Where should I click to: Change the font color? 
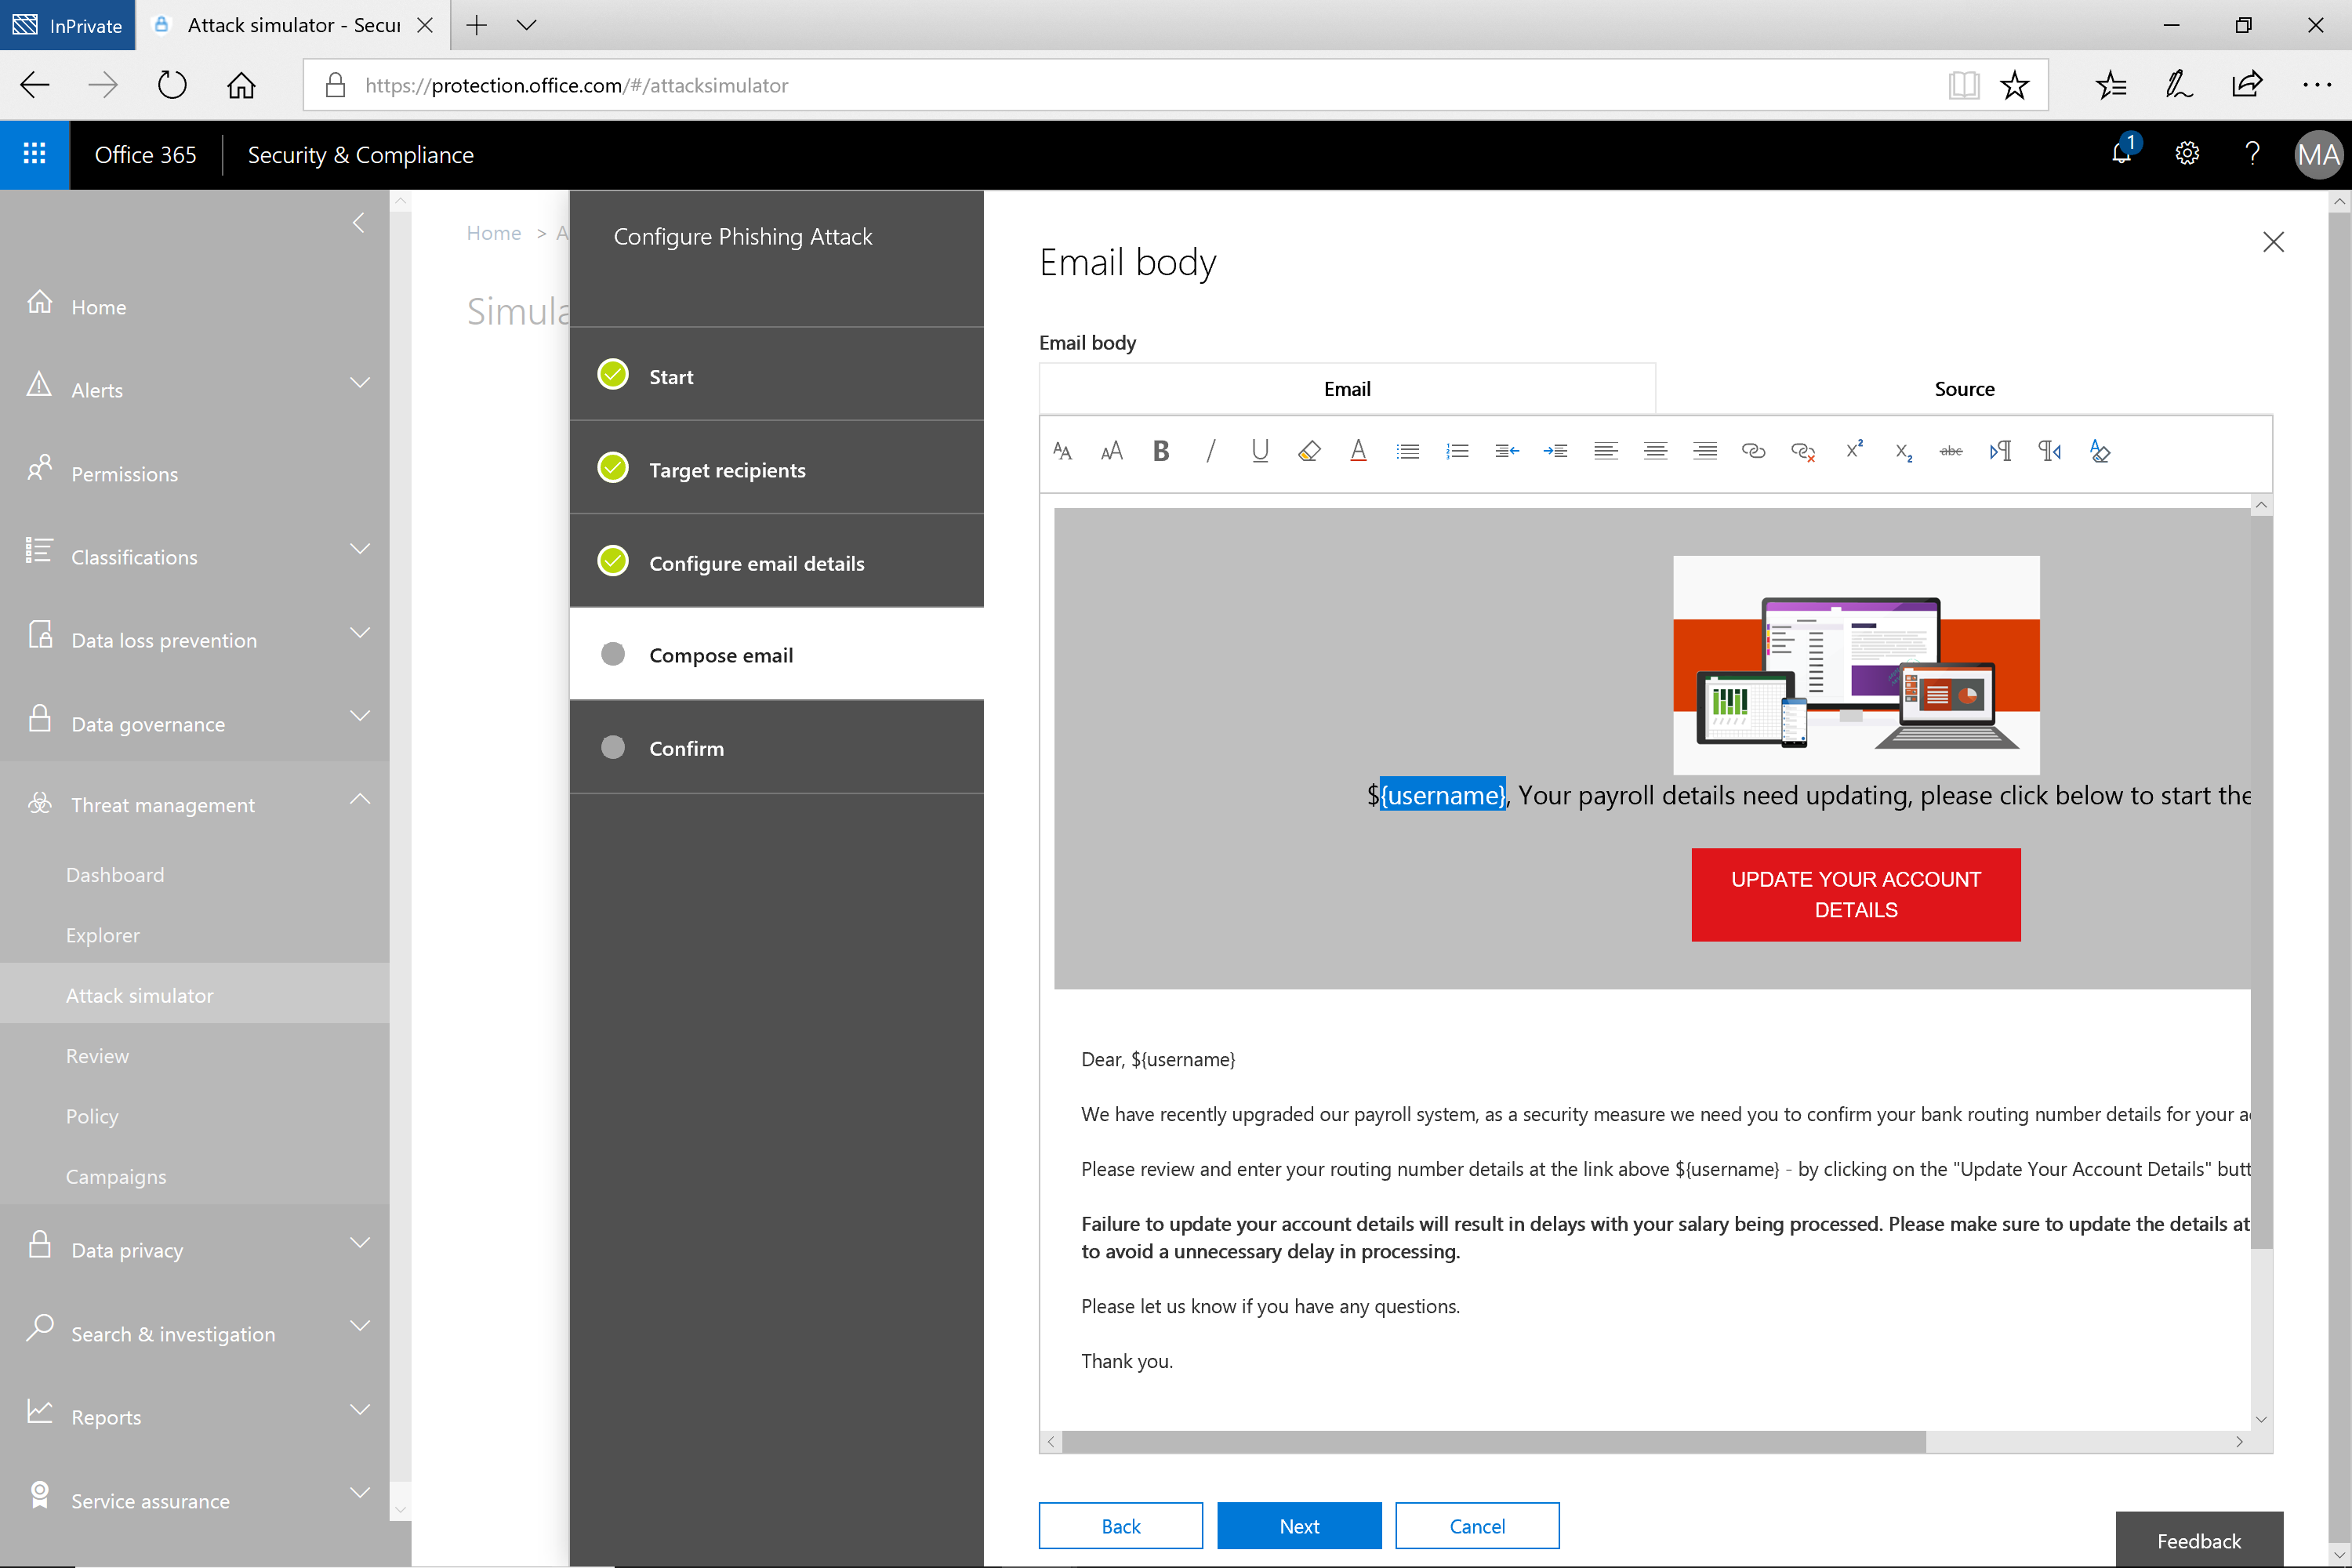click(x=1357, y=451)
